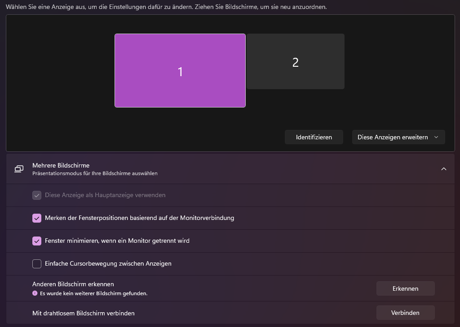Uncheck Merken der Fensterpositionen checkbox
460x327 pixels.
(37, 218)
